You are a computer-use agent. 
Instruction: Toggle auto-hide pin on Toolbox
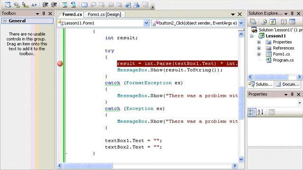tap(44, 13)
